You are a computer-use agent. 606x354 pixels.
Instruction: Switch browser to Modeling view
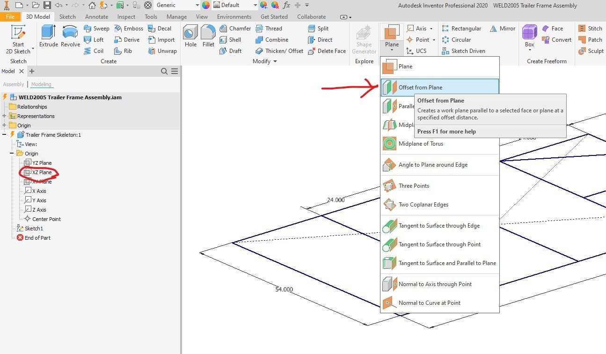(x=41, y=84)
